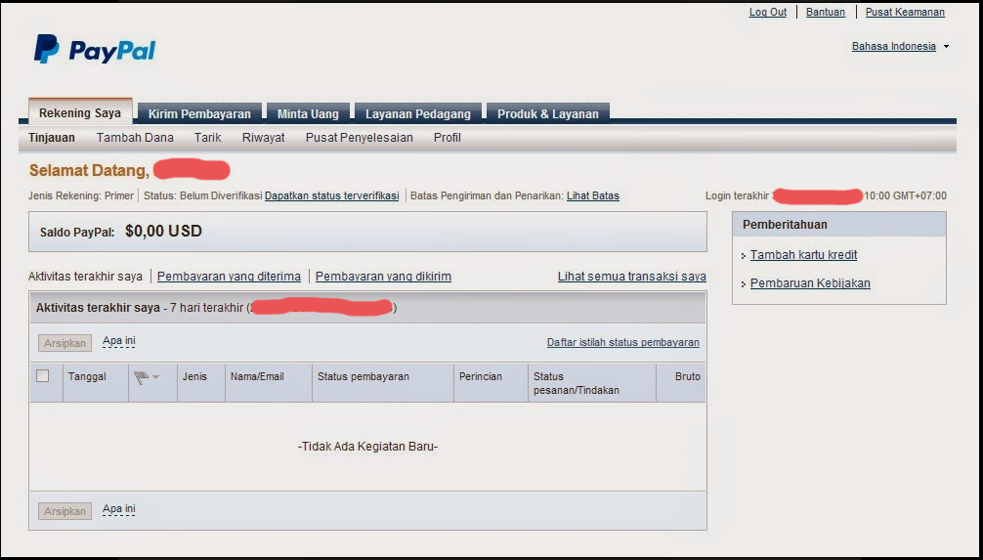Click the Perincian column header
Viewport: 983px width, 560px height.
[480, 377]
